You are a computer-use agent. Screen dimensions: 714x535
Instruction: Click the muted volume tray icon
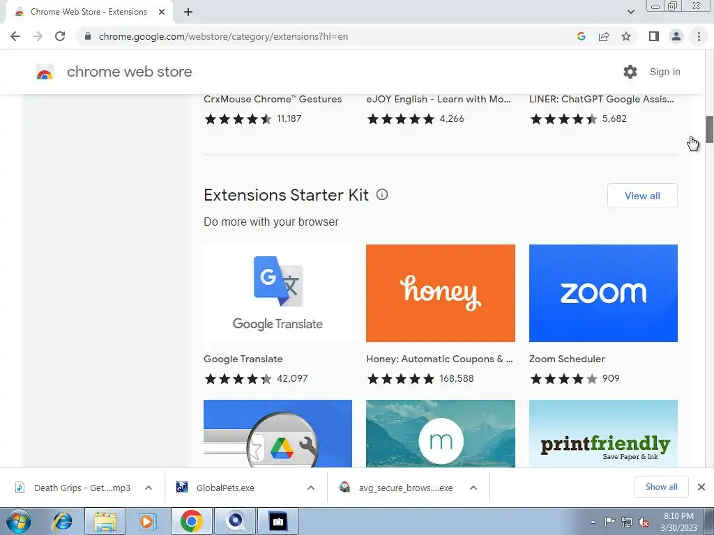[x=644, y=522]
